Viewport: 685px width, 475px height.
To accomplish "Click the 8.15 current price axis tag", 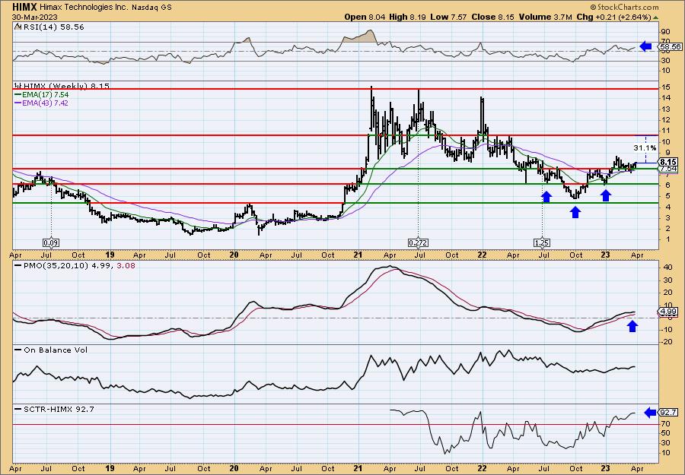I will (668, 162).
